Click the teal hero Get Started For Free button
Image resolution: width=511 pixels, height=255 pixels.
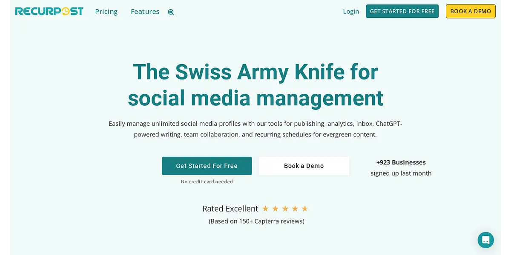207,166
